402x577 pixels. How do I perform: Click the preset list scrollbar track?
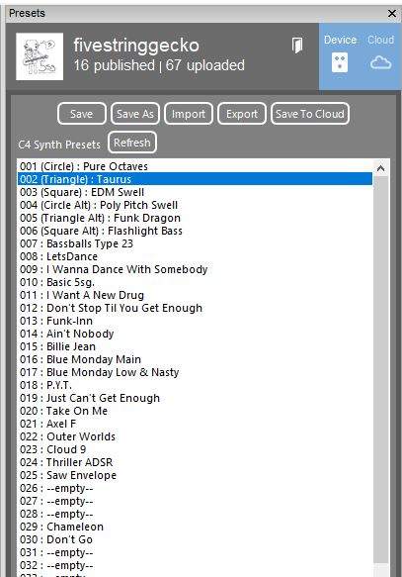tap(380, 368)
